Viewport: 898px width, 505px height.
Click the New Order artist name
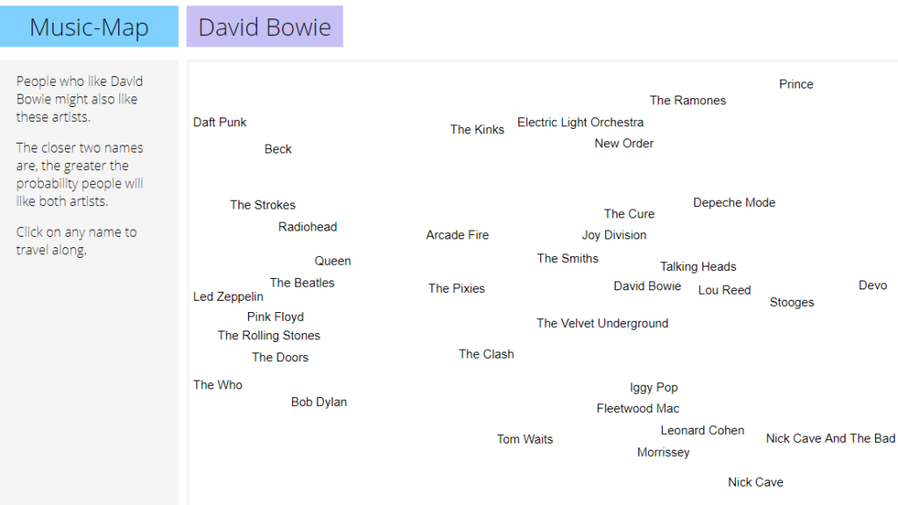624,144
